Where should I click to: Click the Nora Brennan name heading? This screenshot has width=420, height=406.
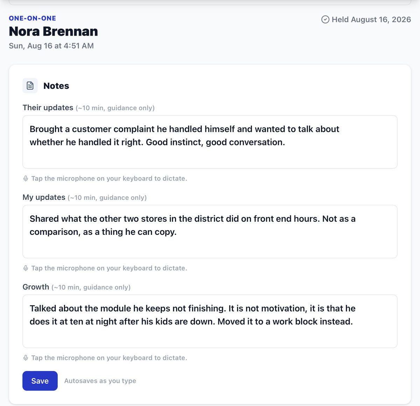click(53, 31)
